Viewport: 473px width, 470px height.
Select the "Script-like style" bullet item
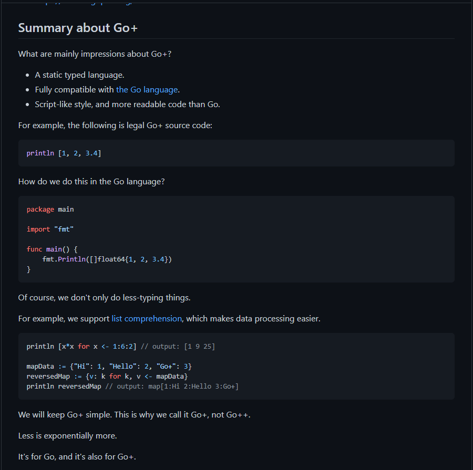[127, 105]
